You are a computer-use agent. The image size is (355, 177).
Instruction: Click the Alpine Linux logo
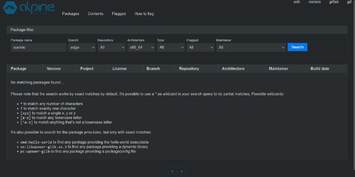click(x=29, y=8)
